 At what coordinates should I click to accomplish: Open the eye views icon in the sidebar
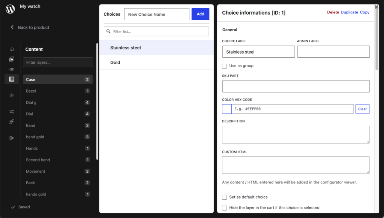click(x=12, y=69)
